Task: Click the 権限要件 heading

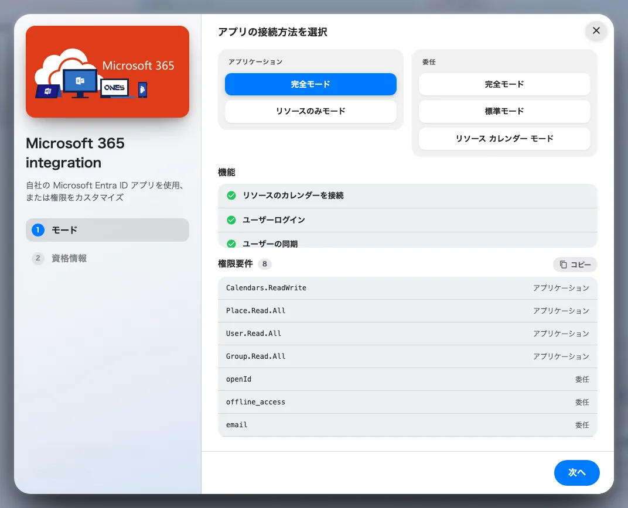Action: (235, 264)
